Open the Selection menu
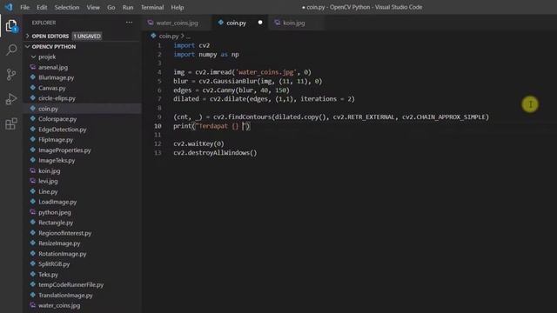557x313 pixels. tap(67, 7)
